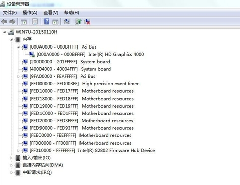Select [FED18000 - FED18FFF] Motherboard resources
Screen dimensions: 240x185
[x=82, y=99]
